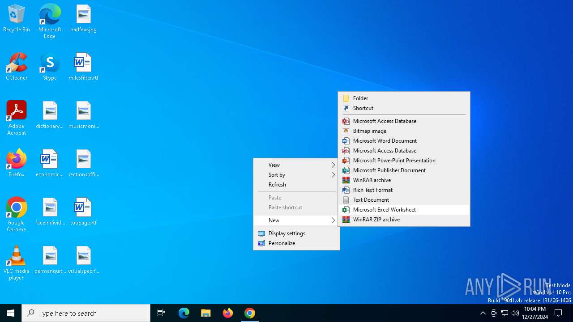Create a new WinRAR ZIP archive
573x322 pixels.
[x=404, y=220]
